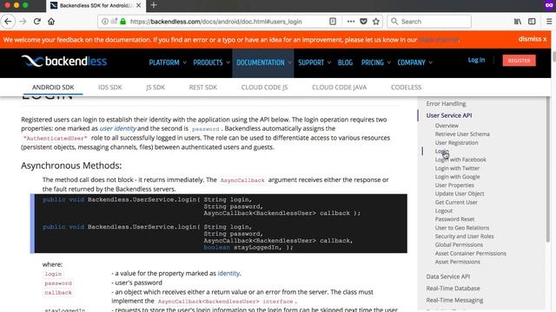Switch to the JS SDK tab
Image resolution: width=556 pixels, height=312 pixels.
[x=156, y=87]
